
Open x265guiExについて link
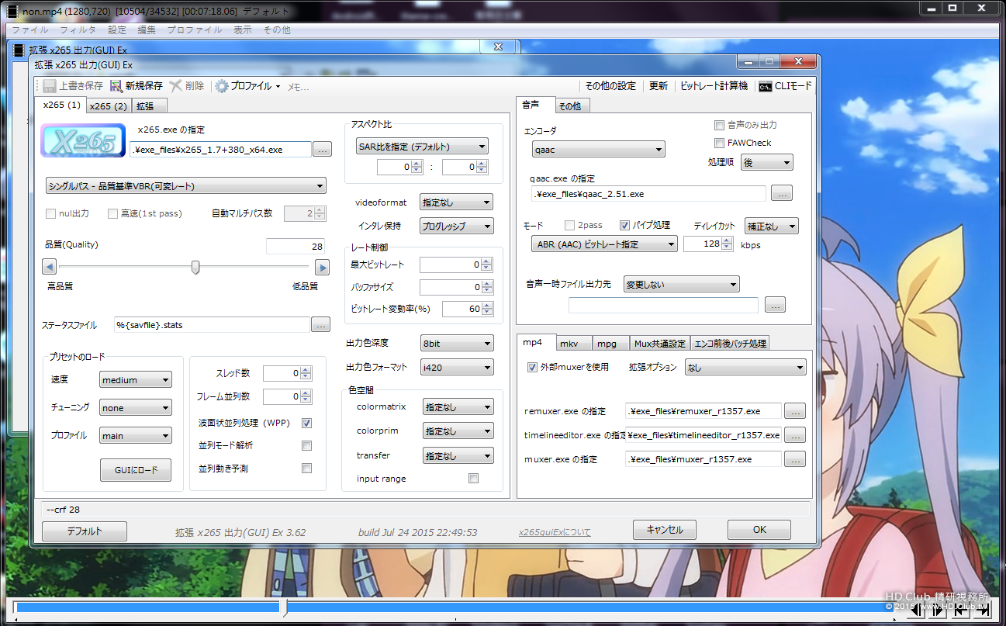click(x=555, y=533)
